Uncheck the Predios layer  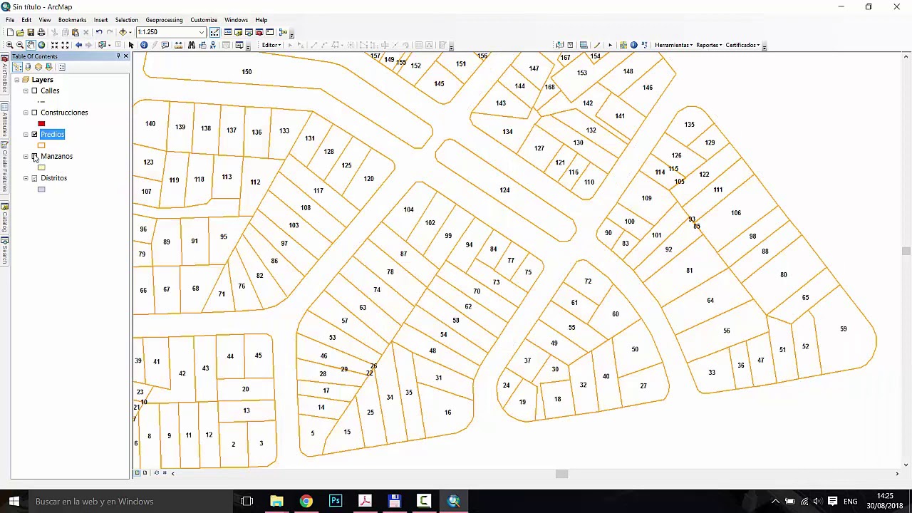(x=34, y=135)
